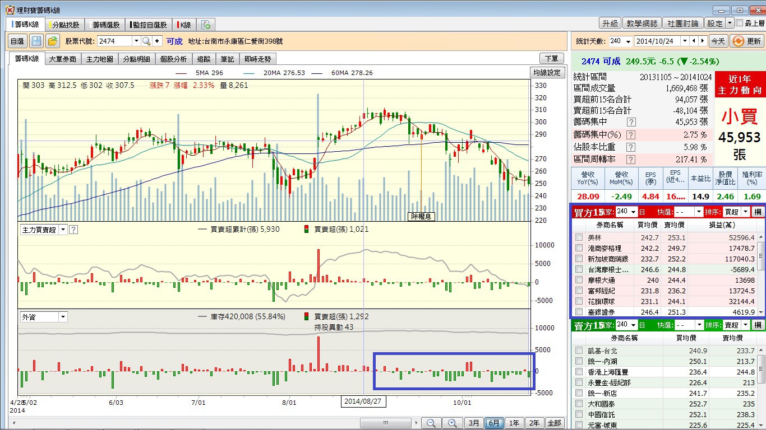This screenshot has width=766, height=430.
Task: Click the 社團討論 button
Action: coord(683,23)
